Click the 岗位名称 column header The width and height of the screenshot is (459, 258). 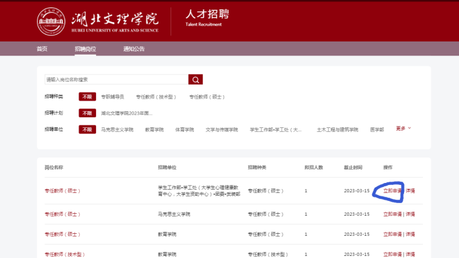pyautogui.click(x=54, y=168)
